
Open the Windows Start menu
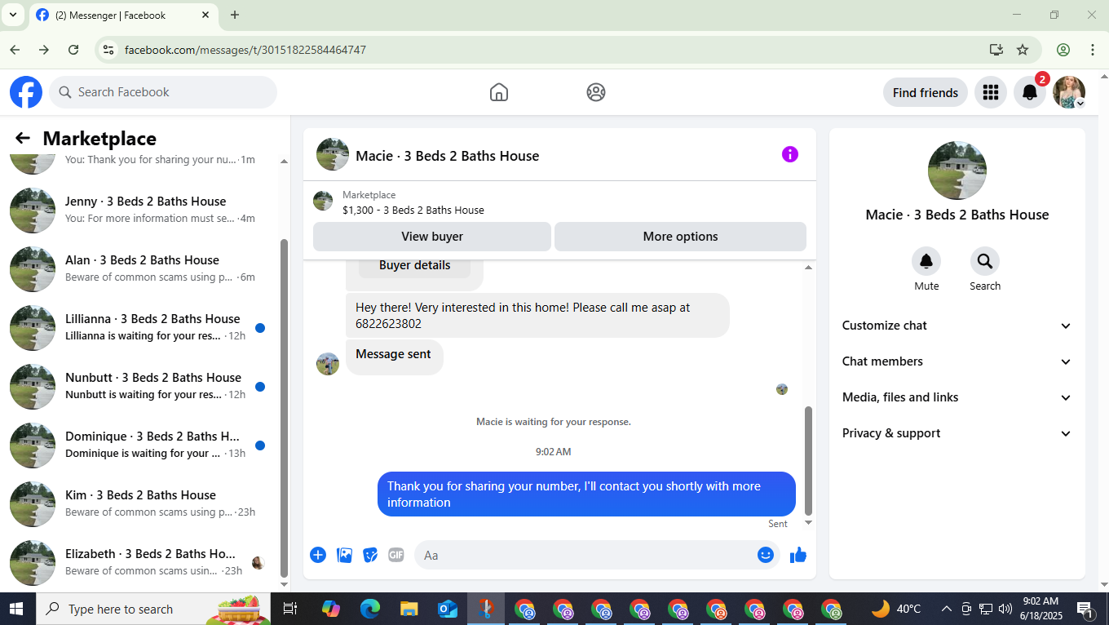(x=16, y=609)
